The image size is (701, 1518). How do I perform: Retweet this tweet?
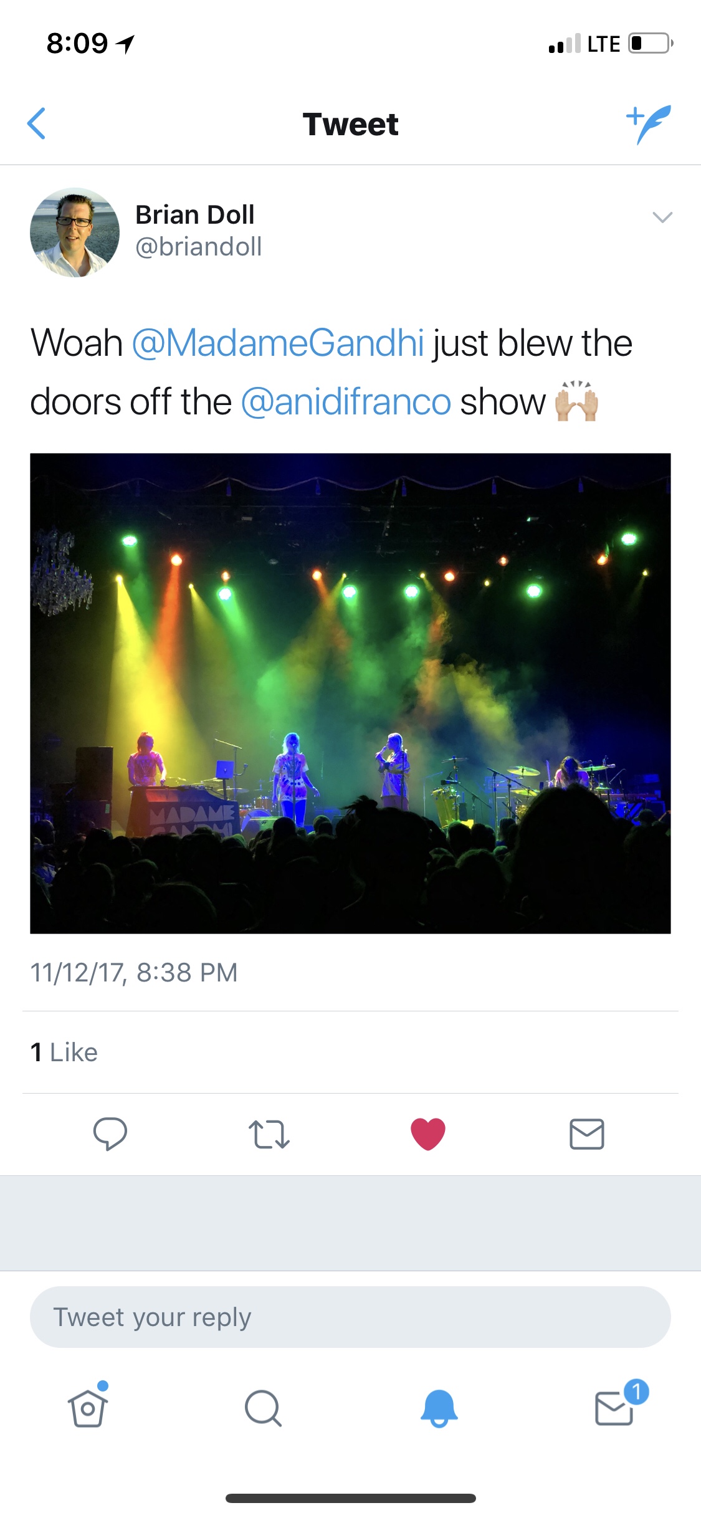269,1134
